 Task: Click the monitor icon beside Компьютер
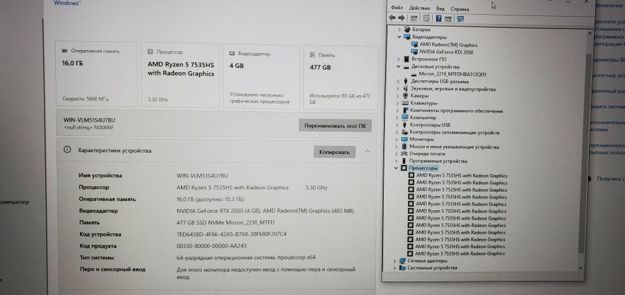[405, 118]
